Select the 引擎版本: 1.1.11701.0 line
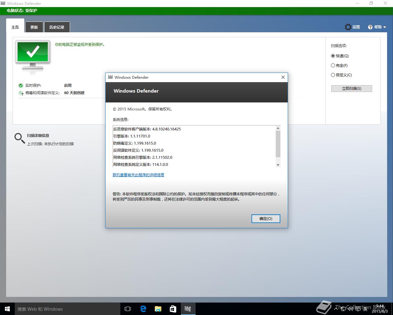The height and width of the screenshot is (315, 393). pyautogui.click(x=132, y=136)
